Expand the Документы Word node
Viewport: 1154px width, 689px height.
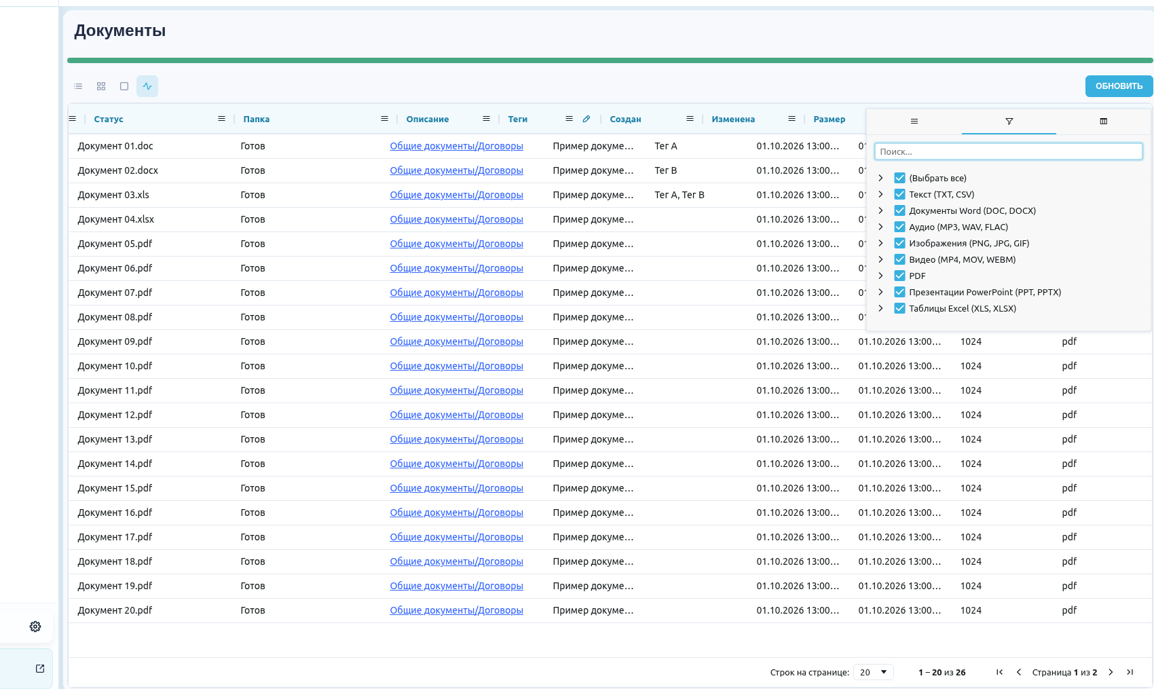[880, 210]
